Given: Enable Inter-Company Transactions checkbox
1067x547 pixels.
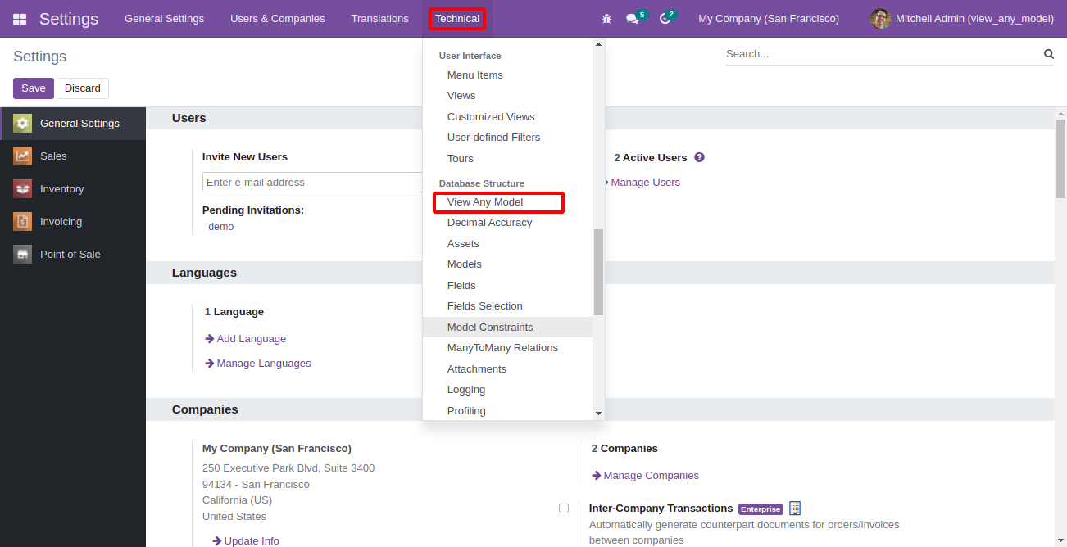Looking at the screenshot, I should click(x=564, y=509).
